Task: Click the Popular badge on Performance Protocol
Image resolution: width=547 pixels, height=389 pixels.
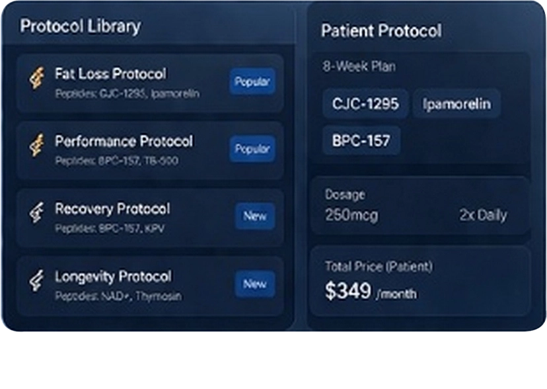Action: 252,150
